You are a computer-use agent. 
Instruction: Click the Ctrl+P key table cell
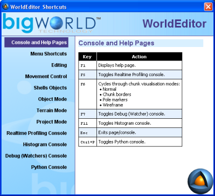[x=88, y=142]
